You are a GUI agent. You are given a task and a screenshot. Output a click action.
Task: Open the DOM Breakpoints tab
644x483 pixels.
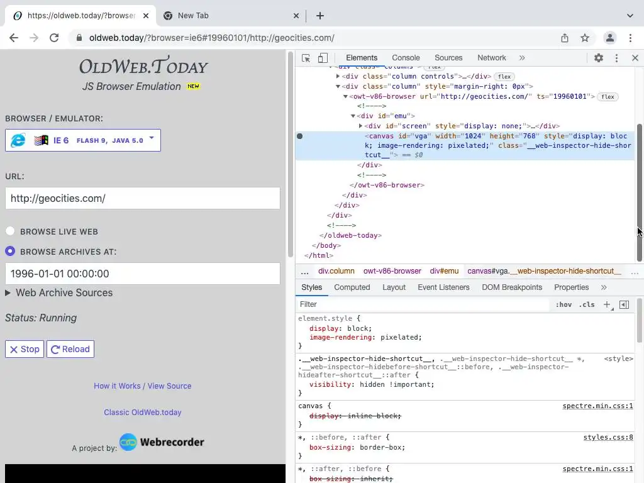(x=512, y=287)
